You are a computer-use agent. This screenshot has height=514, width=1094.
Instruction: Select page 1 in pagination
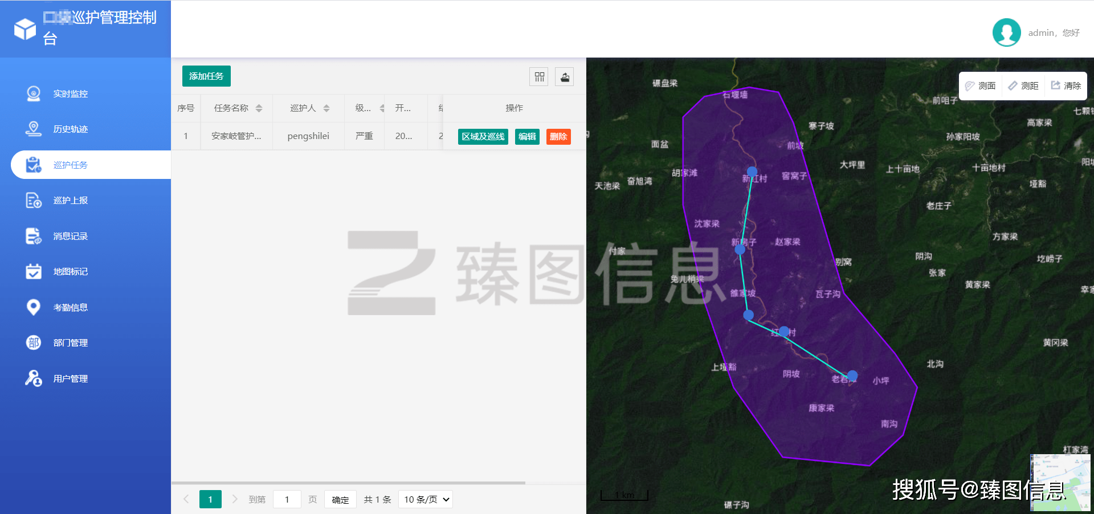pyautogui.click(x=210, y=499)
